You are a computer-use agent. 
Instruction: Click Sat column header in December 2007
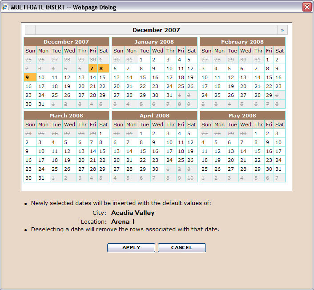pyautogui.click(x=103, y=51)
